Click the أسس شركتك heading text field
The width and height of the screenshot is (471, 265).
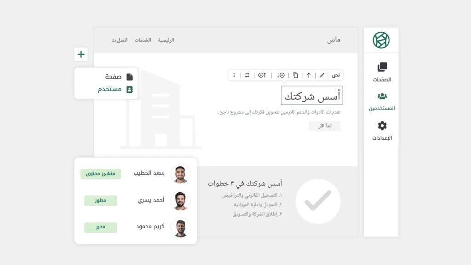(x=312, y=96)
